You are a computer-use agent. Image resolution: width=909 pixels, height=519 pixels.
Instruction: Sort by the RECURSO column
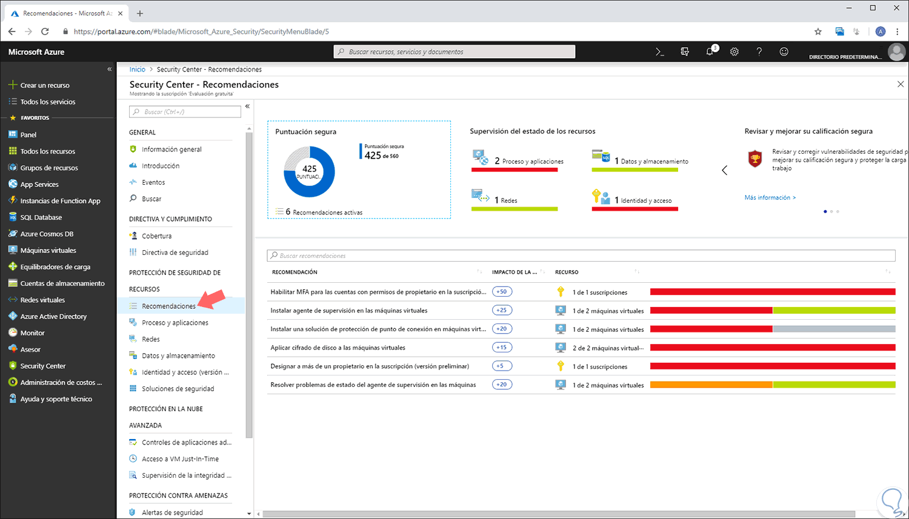pos(637,272)
